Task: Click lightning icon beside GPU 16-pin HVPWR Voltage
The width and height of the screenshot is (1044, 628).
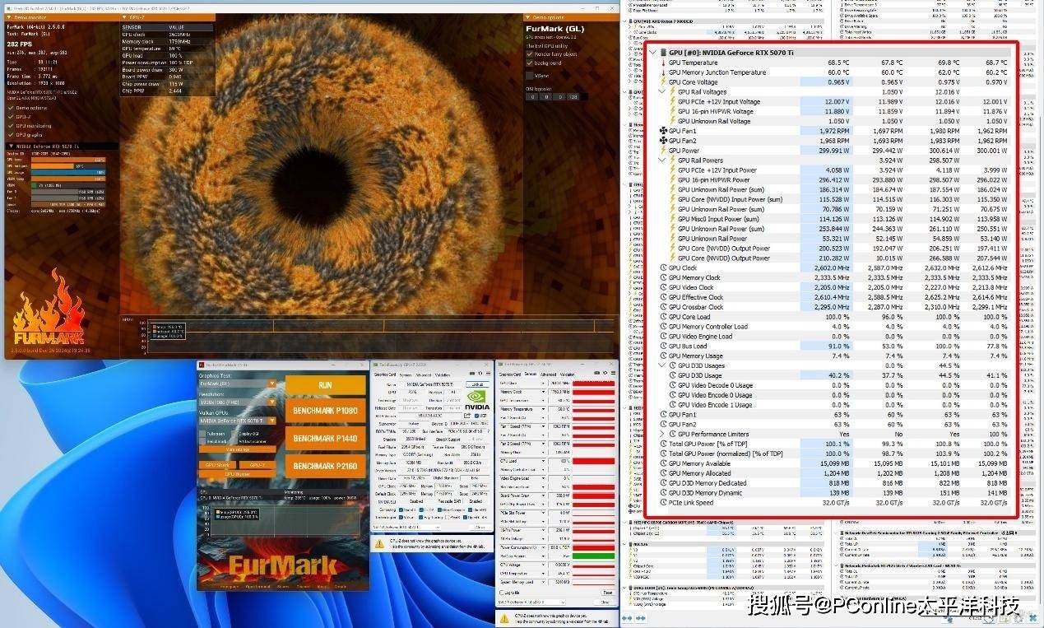Action: click(x=673, y=111)
